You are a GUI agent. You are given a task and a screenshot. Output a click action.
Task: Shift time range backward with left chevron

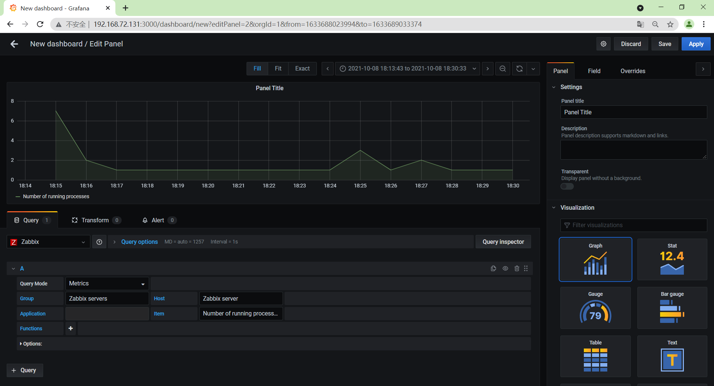328,69
